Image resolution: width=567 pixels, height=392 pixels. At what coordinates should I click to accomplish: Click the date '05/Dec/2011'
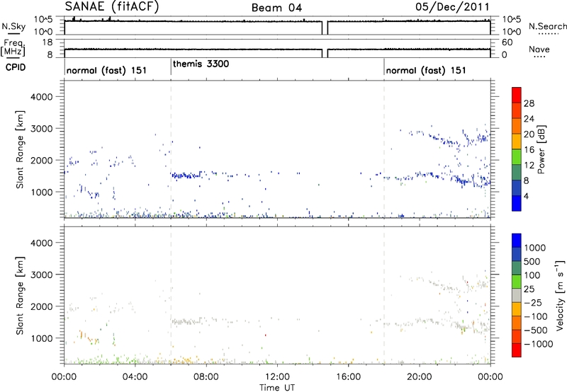click(x=452, y=7)
